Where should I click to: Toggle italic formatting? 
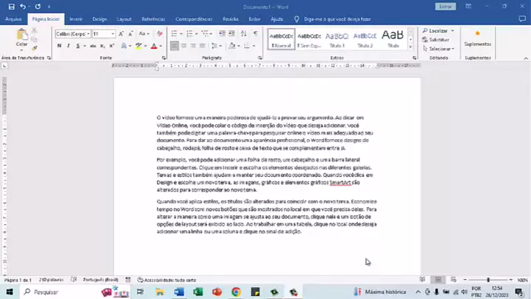pos(69,46)
